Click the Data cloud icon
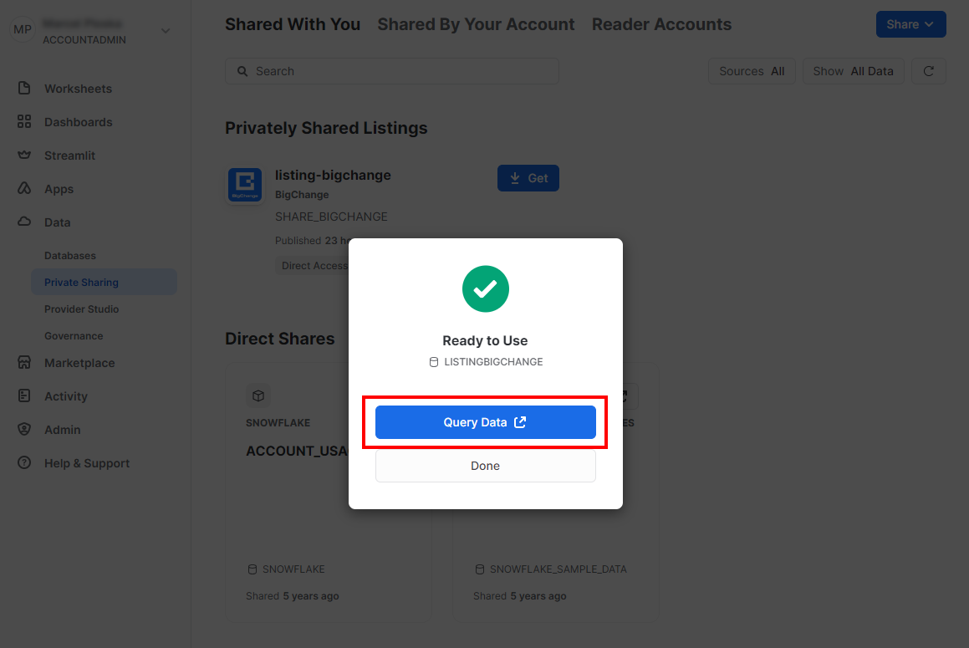Image resolution: width=969 pixels, height=648 pixels. tap(24, 222)
